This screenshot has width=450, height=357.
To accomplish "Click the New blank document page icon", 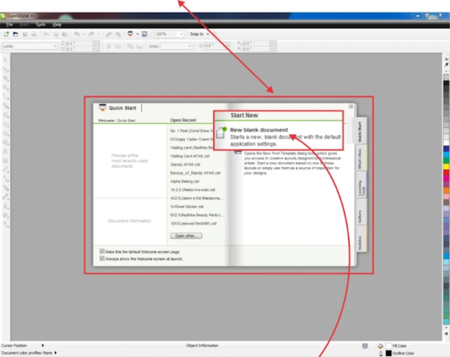I will pyautogui.click(x=221, y=133).
